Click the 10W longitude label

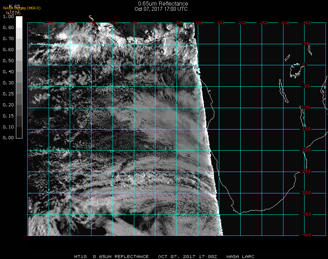[x=114, y=23]
